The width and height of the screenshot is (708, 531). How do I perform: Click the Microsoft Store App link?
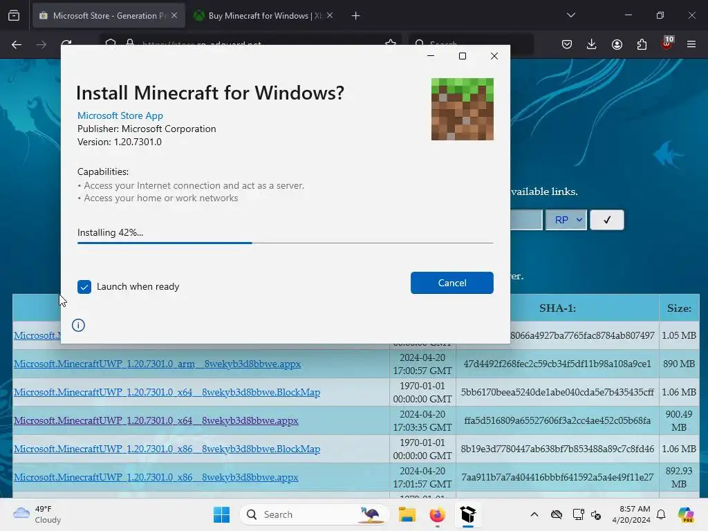(120, 115)
